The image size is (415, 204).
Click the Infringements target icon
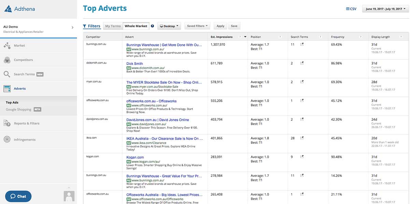pos(7,139)
